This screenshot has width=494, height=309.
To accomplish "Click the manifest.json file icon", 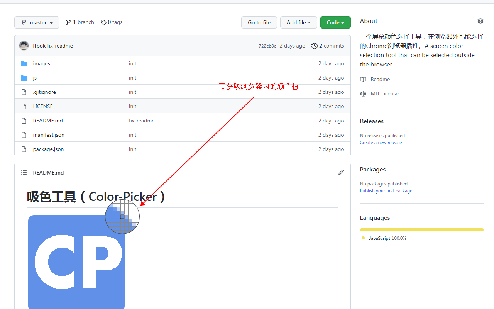I will click(x=24, y=135).
